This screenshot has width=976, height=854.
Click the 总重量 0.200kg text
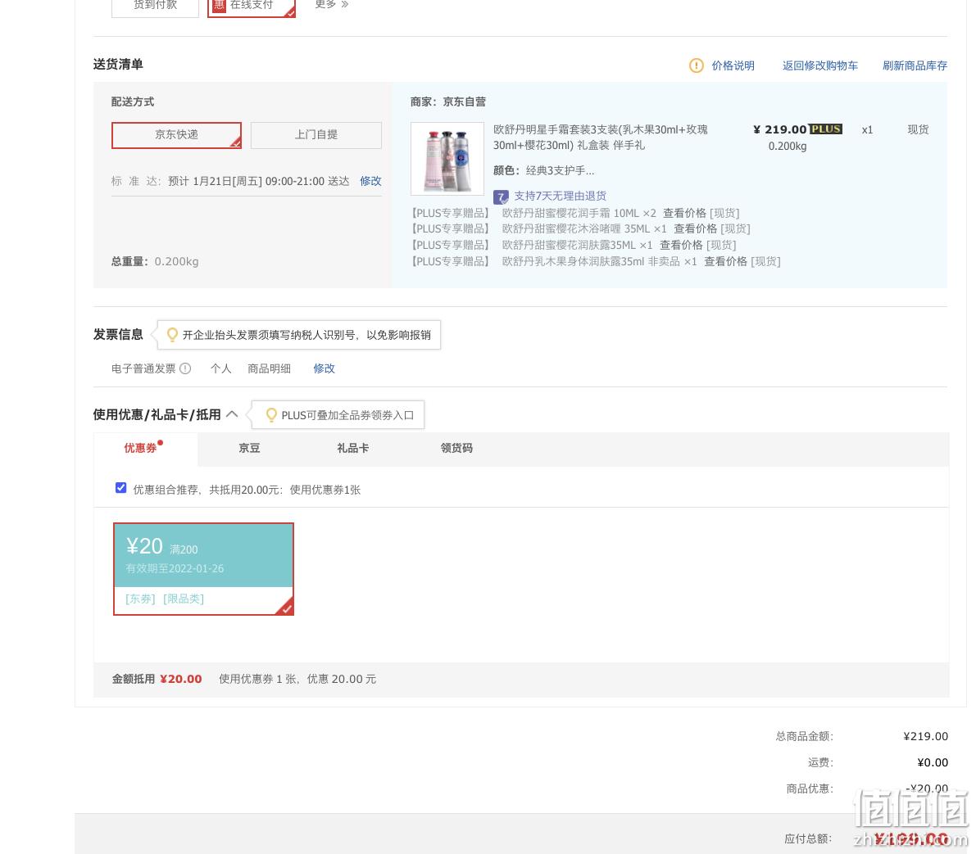[x=155, y=261]
